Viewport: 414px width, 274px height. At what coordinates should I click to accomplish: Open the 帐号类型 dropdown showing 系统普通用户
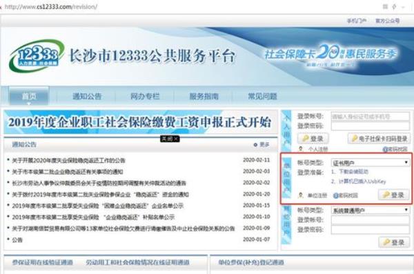(x=371, y=210)
